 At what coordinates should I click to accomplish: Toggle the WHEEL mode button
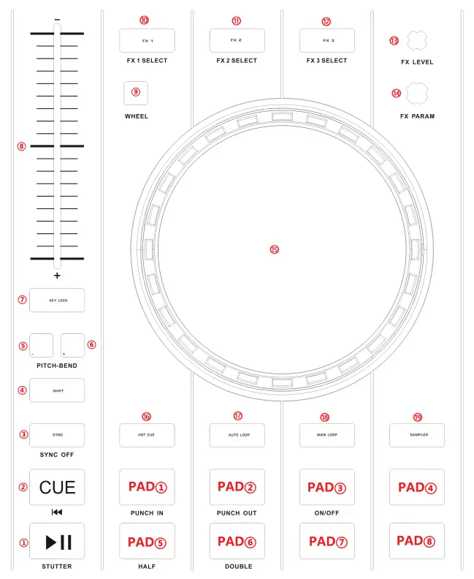[136, 92]
